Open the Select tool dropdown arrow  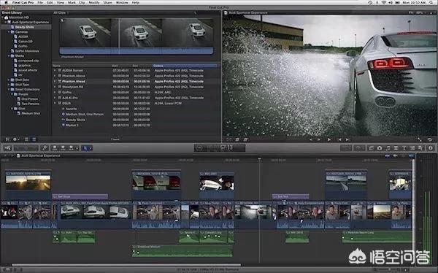pyautogui.click(x=91, y=148)
